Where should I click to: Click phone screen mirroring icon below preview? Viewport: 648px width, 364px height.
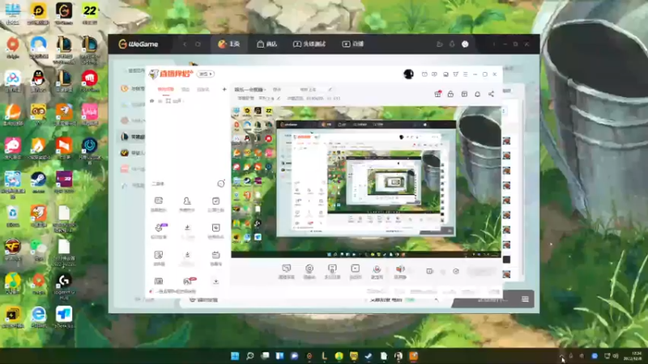pyautogui.click(x=332, y=271)
